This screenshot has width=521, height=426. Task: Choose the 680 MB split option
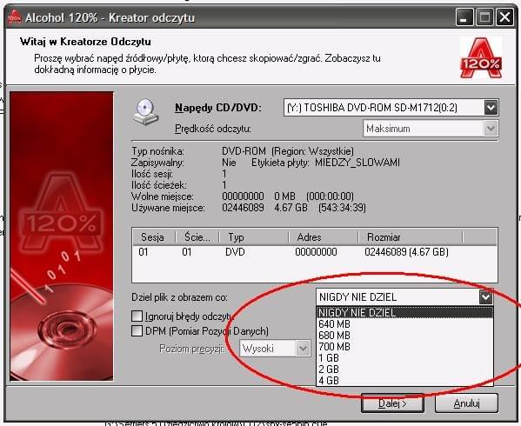[404, 336]
